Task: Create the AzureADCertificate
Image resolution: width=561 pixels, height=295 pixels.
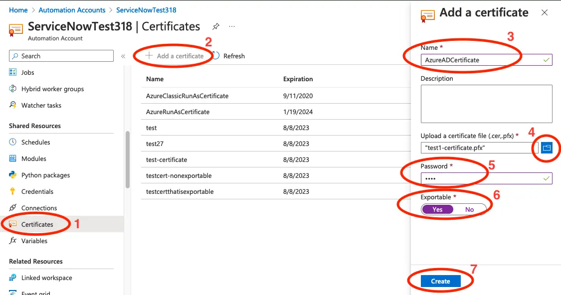Action: [x=440, y=281]
